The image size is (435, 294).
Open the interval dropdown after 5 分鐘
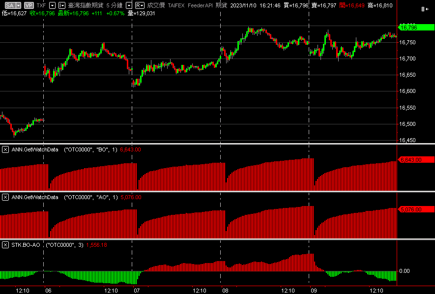[129, 5]
